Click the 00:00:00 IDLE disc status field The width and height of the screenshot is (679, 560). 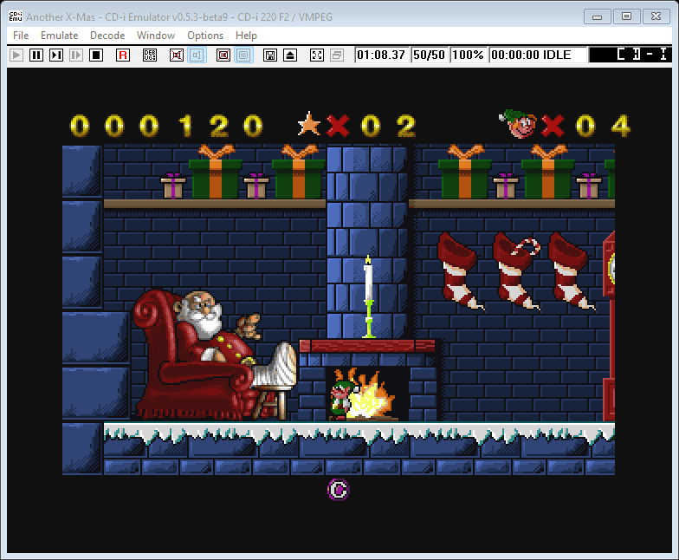coord(532,55)
